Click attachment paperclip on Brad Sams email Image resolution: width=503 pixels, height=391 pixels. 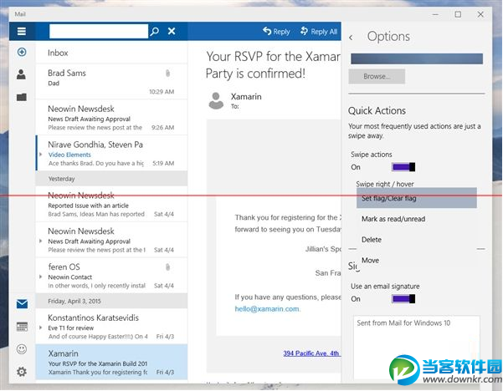(167, 74)
